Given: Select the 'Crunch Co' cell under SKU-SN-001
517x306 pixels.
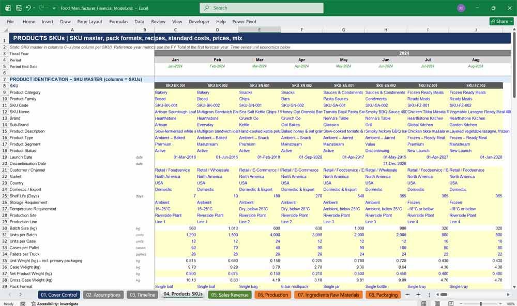Looking at the screenshot, I should (x=260, y=118).
